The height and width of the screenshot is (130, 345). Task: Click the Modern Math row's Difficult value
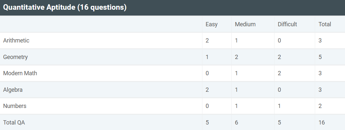point(279,73)
